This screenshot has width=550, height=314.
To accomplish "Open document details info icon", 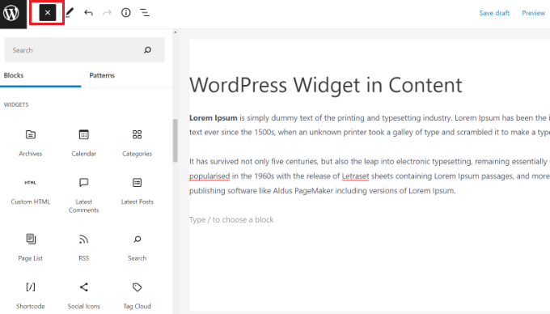I will pyautogui.click(x=126, y=13).
